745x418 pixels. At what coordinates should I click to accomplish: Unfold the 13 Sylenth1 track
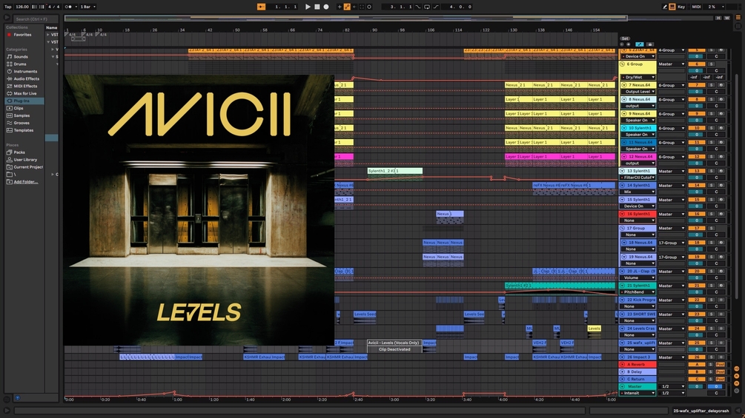[623, 171]
